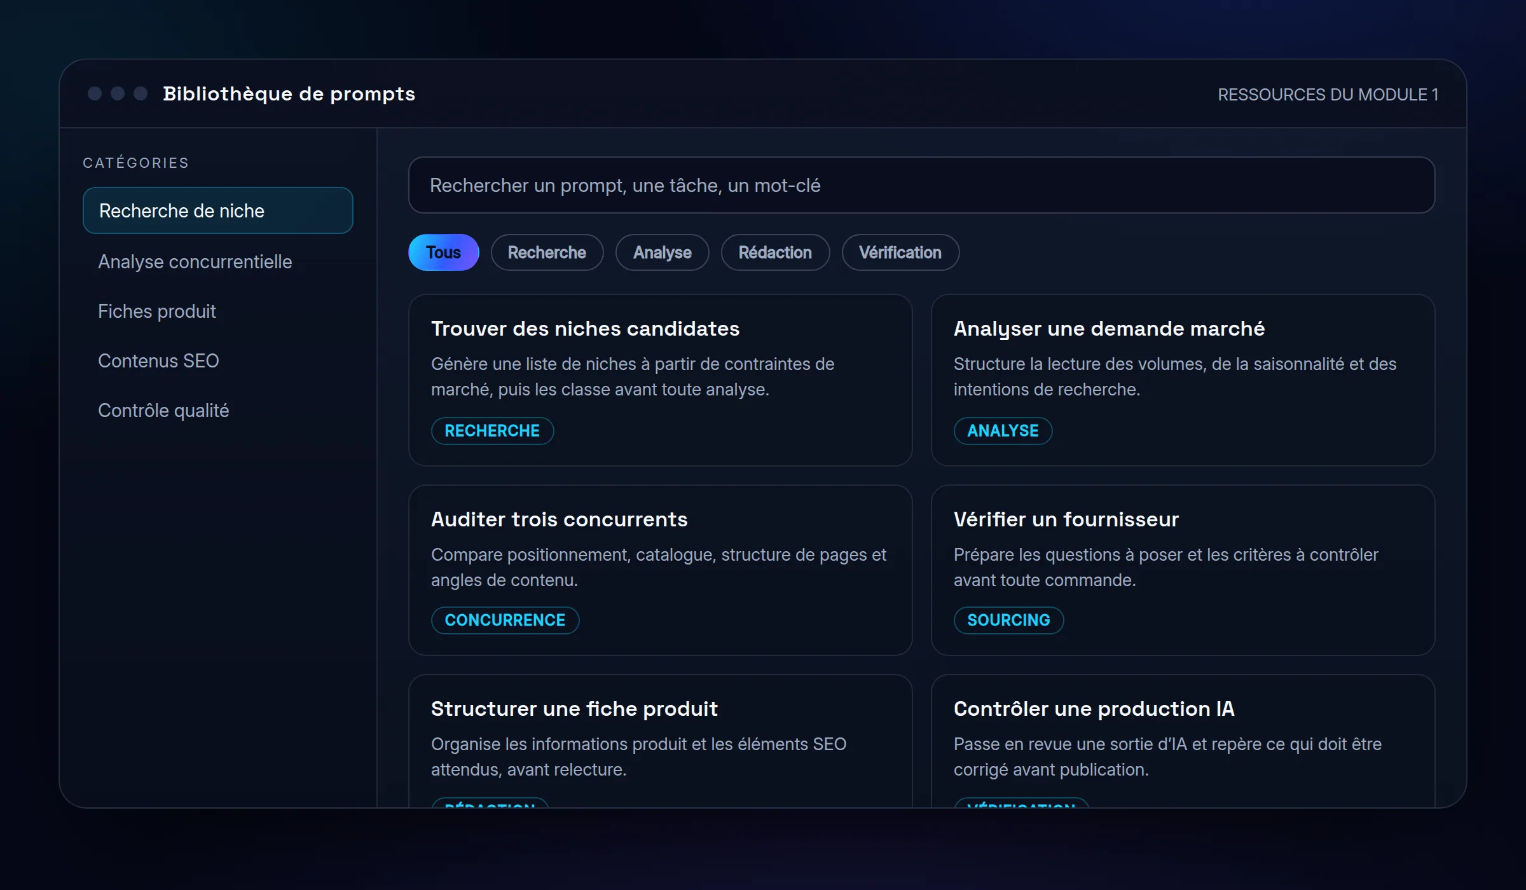Click the SOURCING tag badge

(1008, 620)
